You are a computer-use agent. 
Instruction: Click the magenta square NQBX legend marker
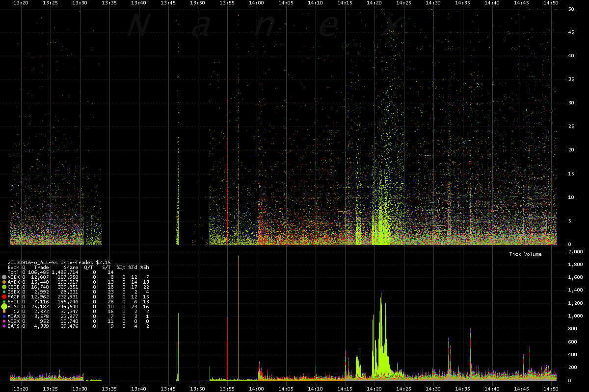click(x=4, y=321)
